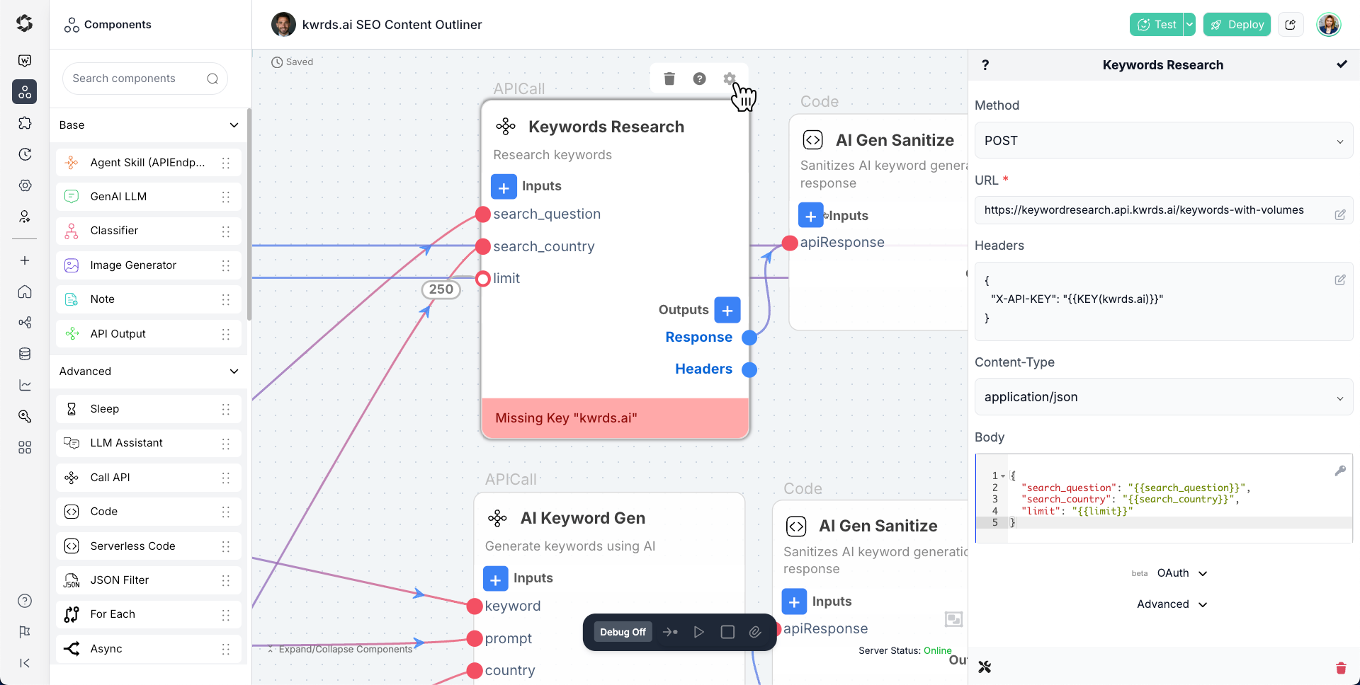The image size is (1360, 685).
Task: Click the Test button
Action: [x=1157, y=25]
